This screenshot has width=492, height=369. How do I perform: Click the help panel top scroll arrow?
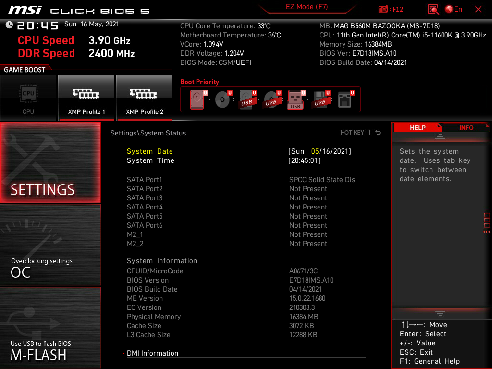pos(440,136)
